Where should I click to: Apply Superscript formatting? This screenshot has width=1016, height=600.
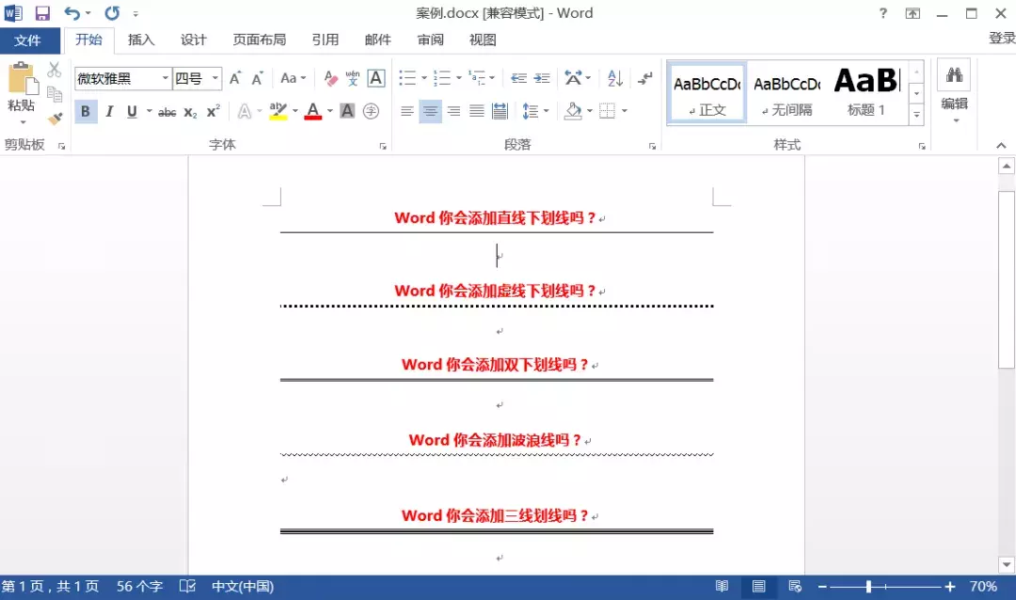pyautogui.click(x=211, y=111)
